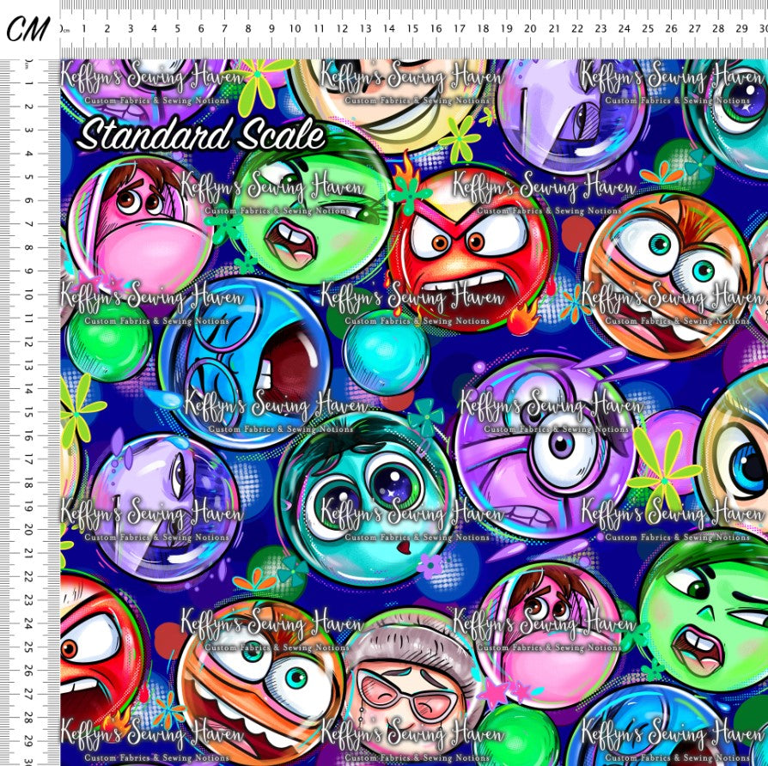
Task: Select the blue crying face with round glasses
Action: [245, 362]
